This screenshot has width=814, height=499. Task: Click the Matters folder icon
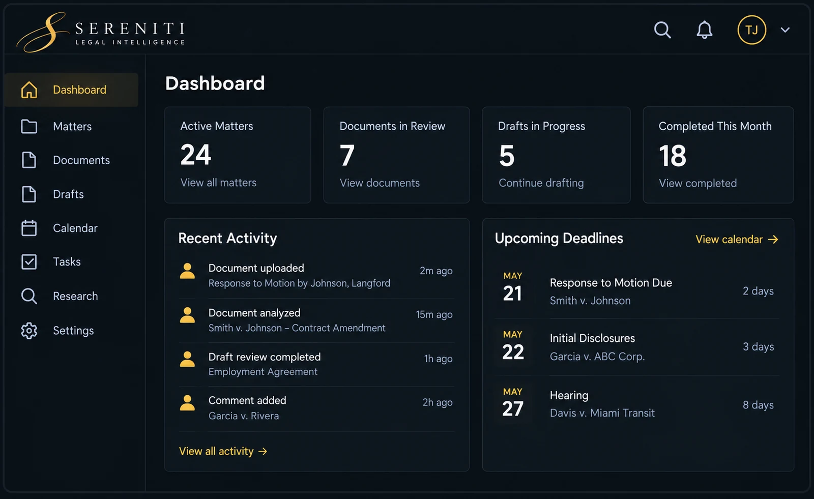pyautogui.click(x=29, y=126)
